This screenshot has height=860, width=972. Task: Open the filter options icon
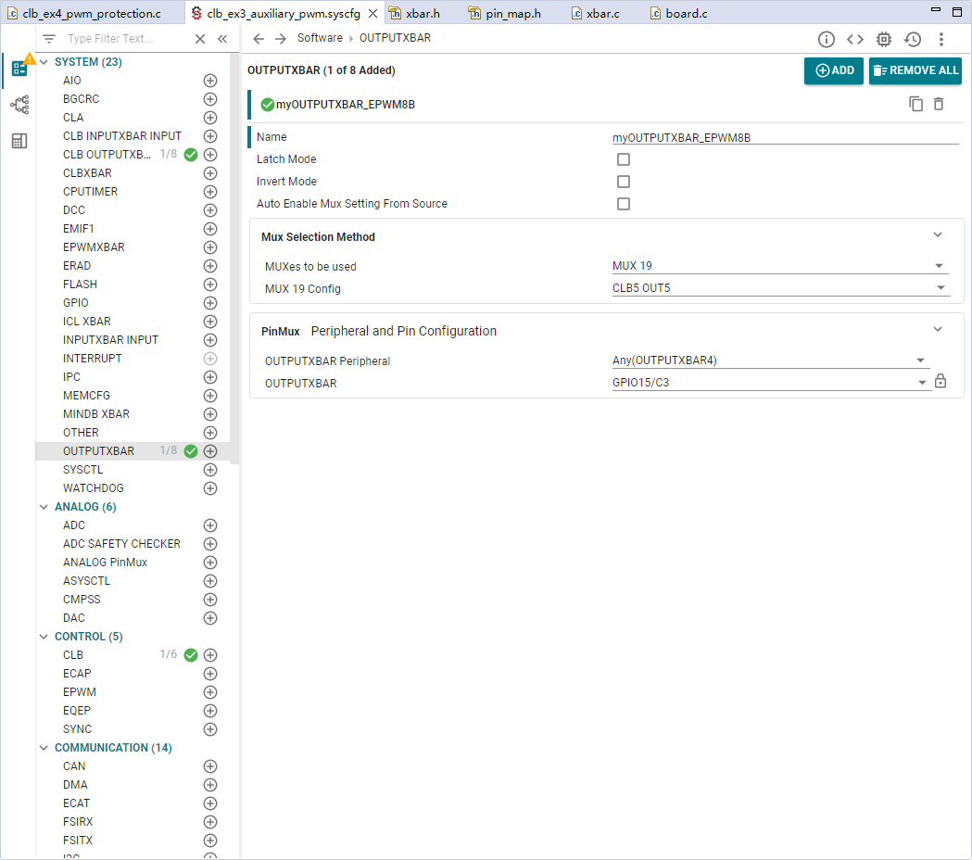[x=49, y=39]
